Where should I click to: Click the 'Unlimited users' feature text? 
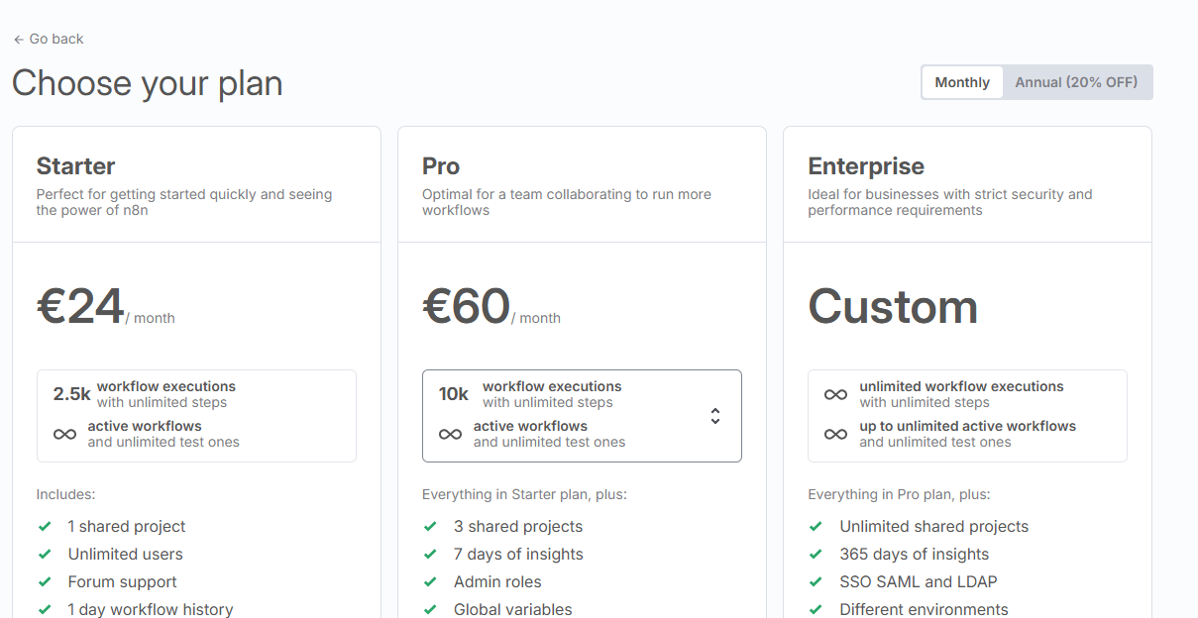point(126,555)
